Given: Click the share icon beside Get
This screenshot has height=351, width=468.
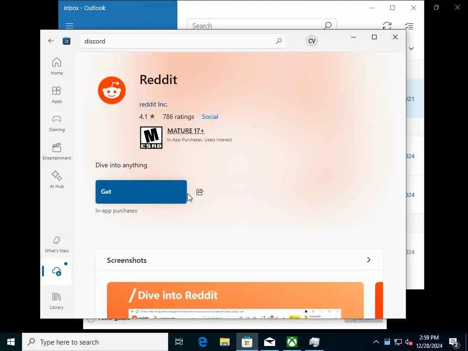Looking at the screenshot, I should point(200,192).
